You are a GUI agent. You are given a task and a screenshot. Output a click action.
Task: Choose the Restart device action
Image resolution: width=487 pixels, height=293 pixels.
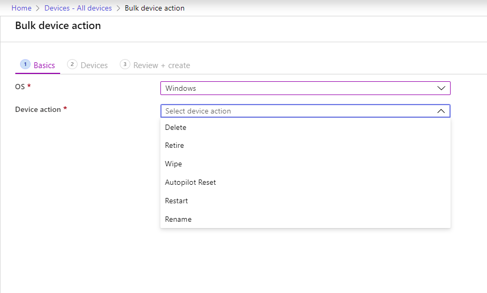(x=176, y=201)
